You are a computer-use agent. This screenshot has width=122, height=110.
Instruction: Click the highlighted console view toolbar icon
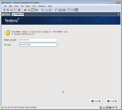pos(76,10)
